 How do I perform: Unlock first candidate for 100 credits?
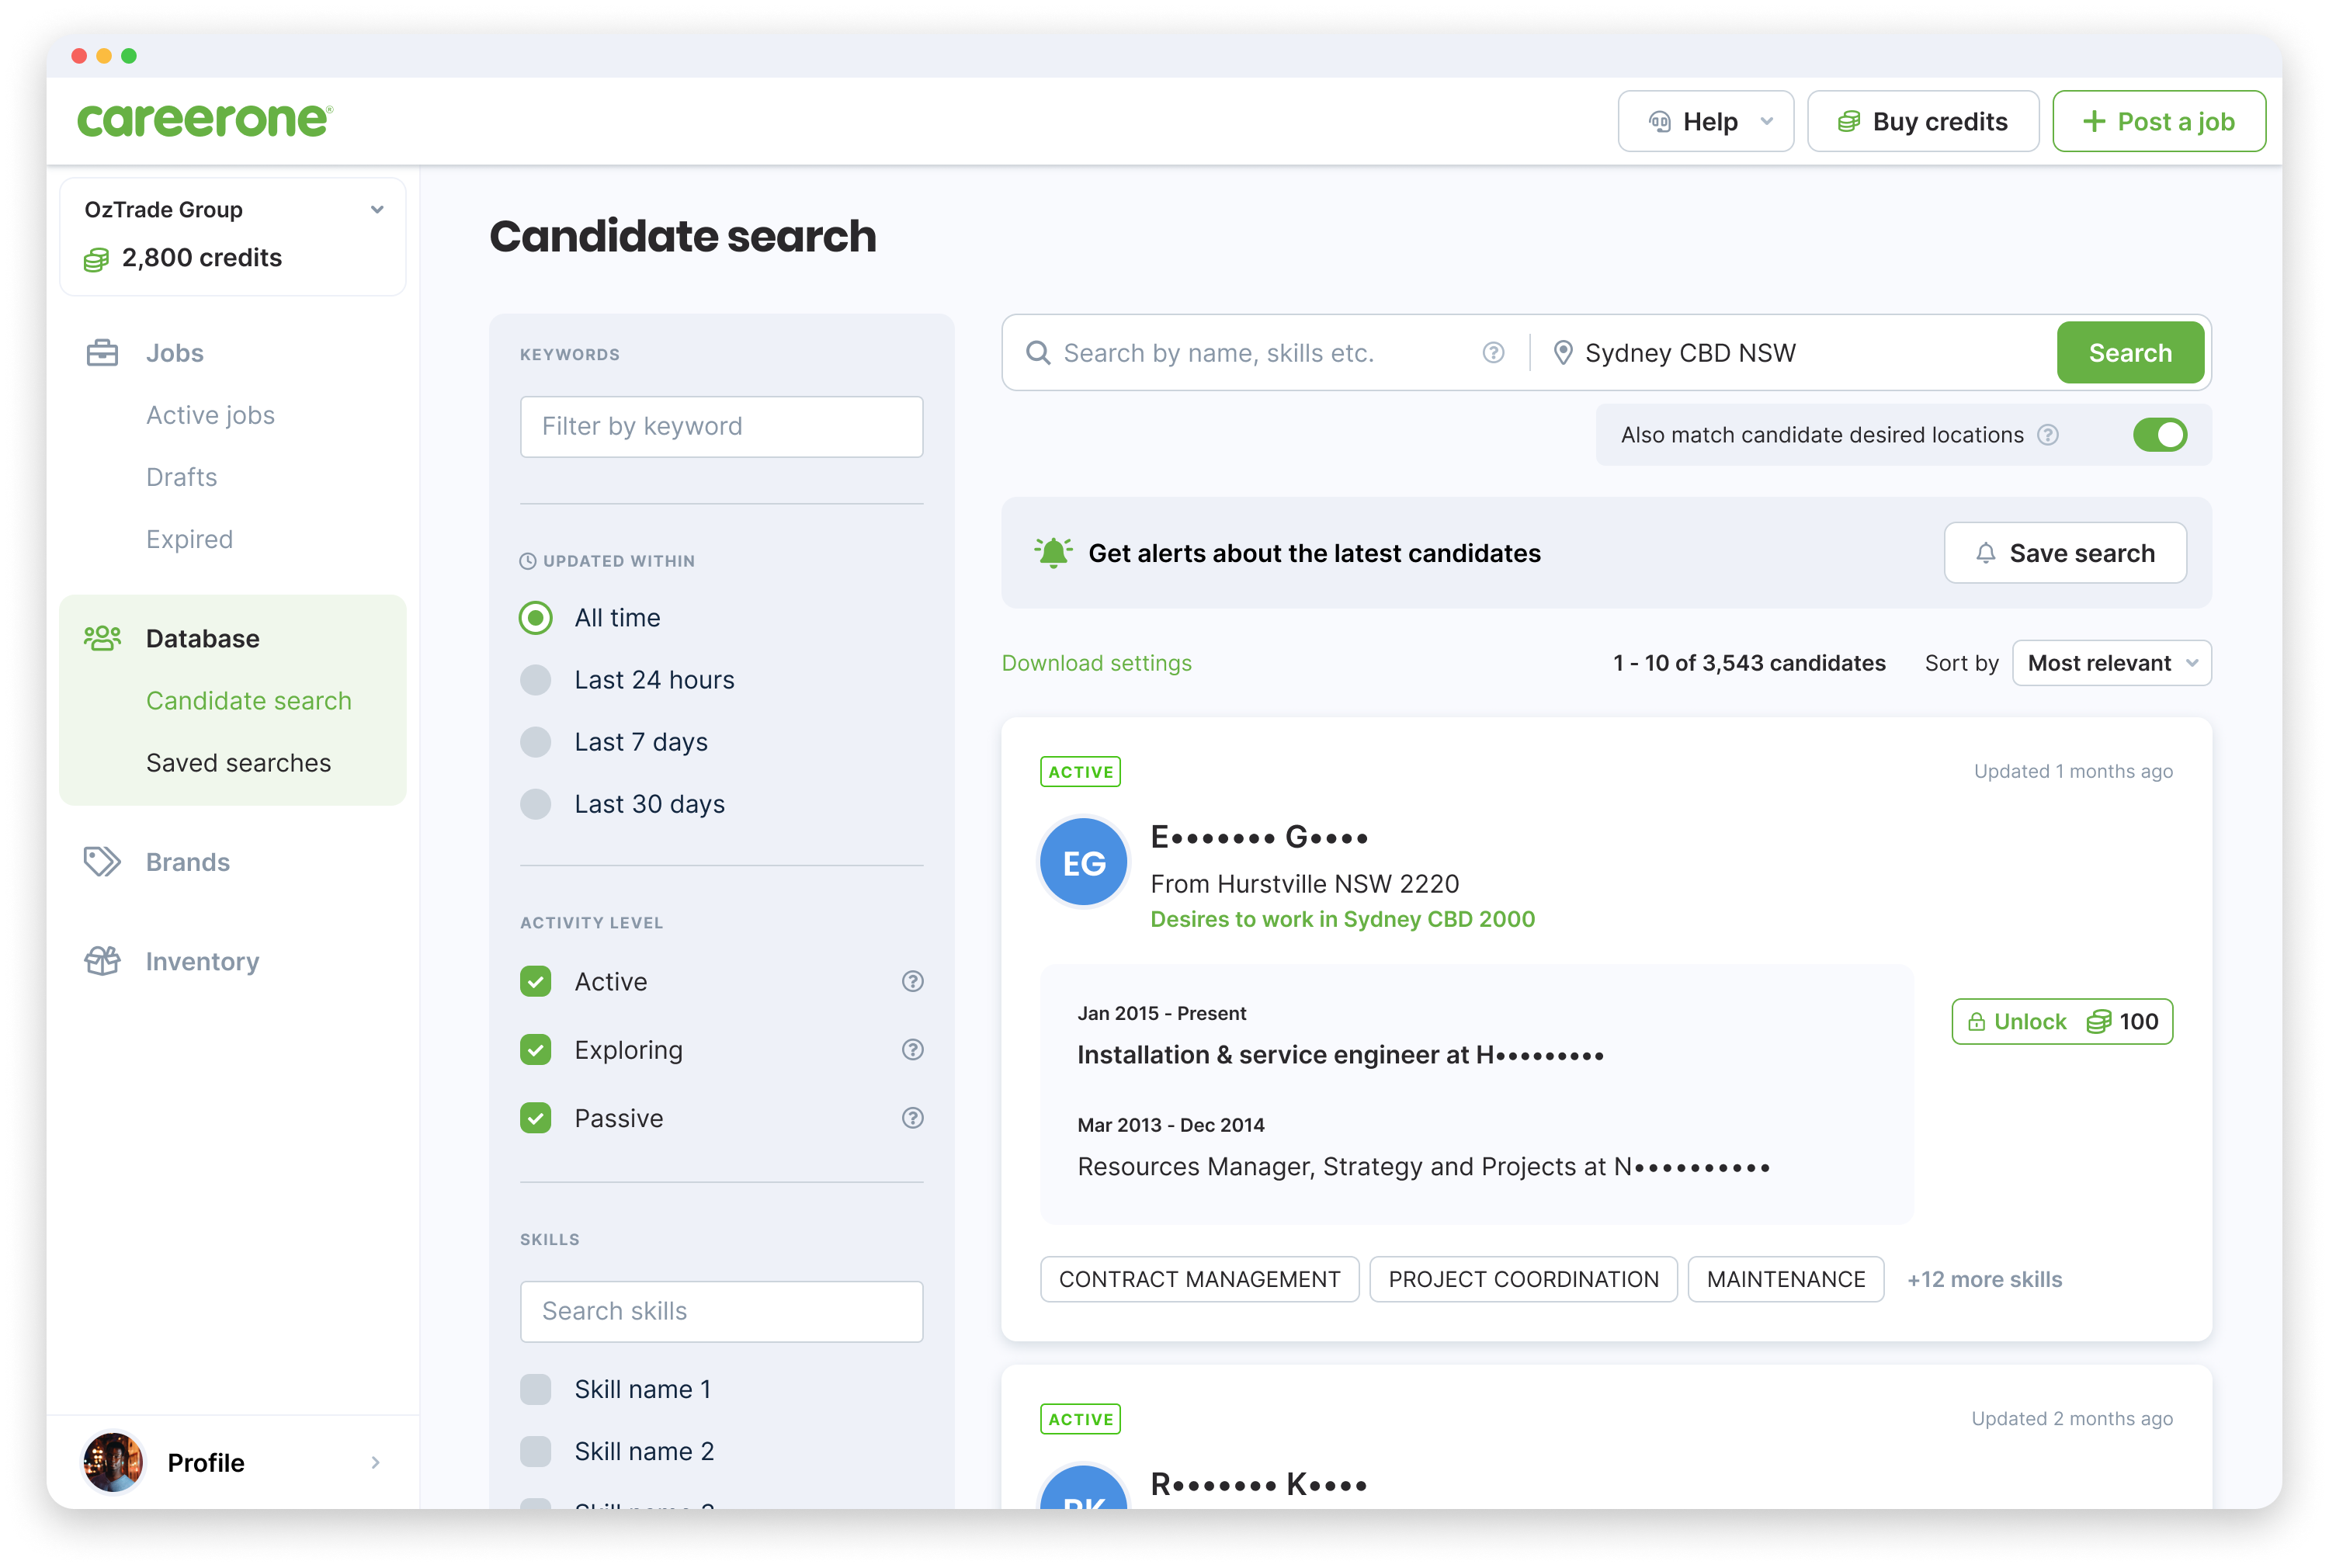click(x=2061, y=1021)
